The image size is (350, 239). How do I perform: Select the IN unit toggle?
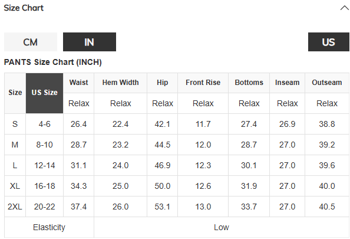90,42
